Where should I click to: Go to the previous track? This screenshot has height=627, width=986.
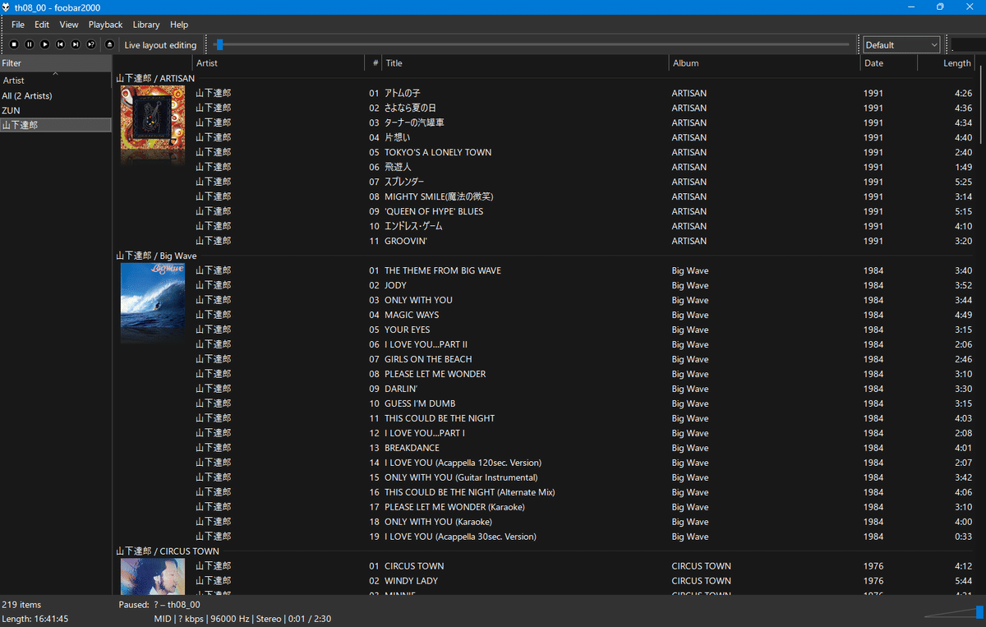[x=60, y=44]
